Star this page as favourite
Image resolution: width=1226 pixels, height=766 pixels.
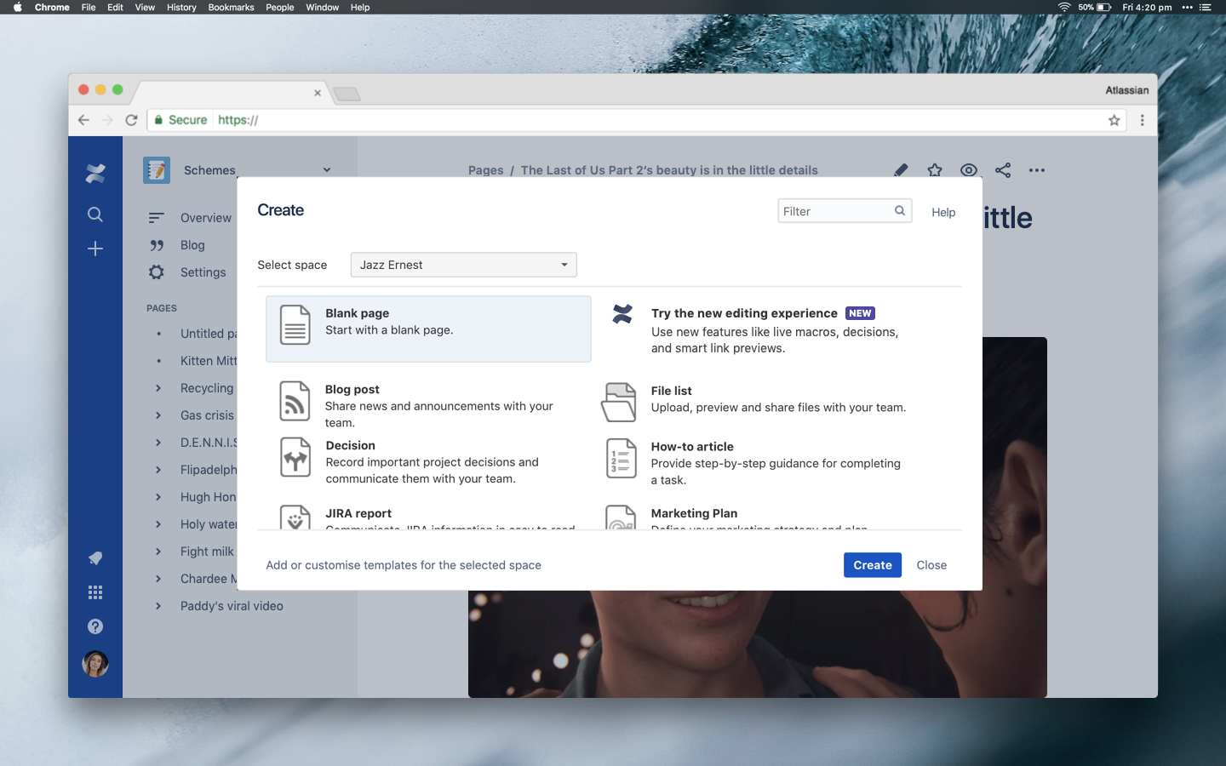coord(935,170)
